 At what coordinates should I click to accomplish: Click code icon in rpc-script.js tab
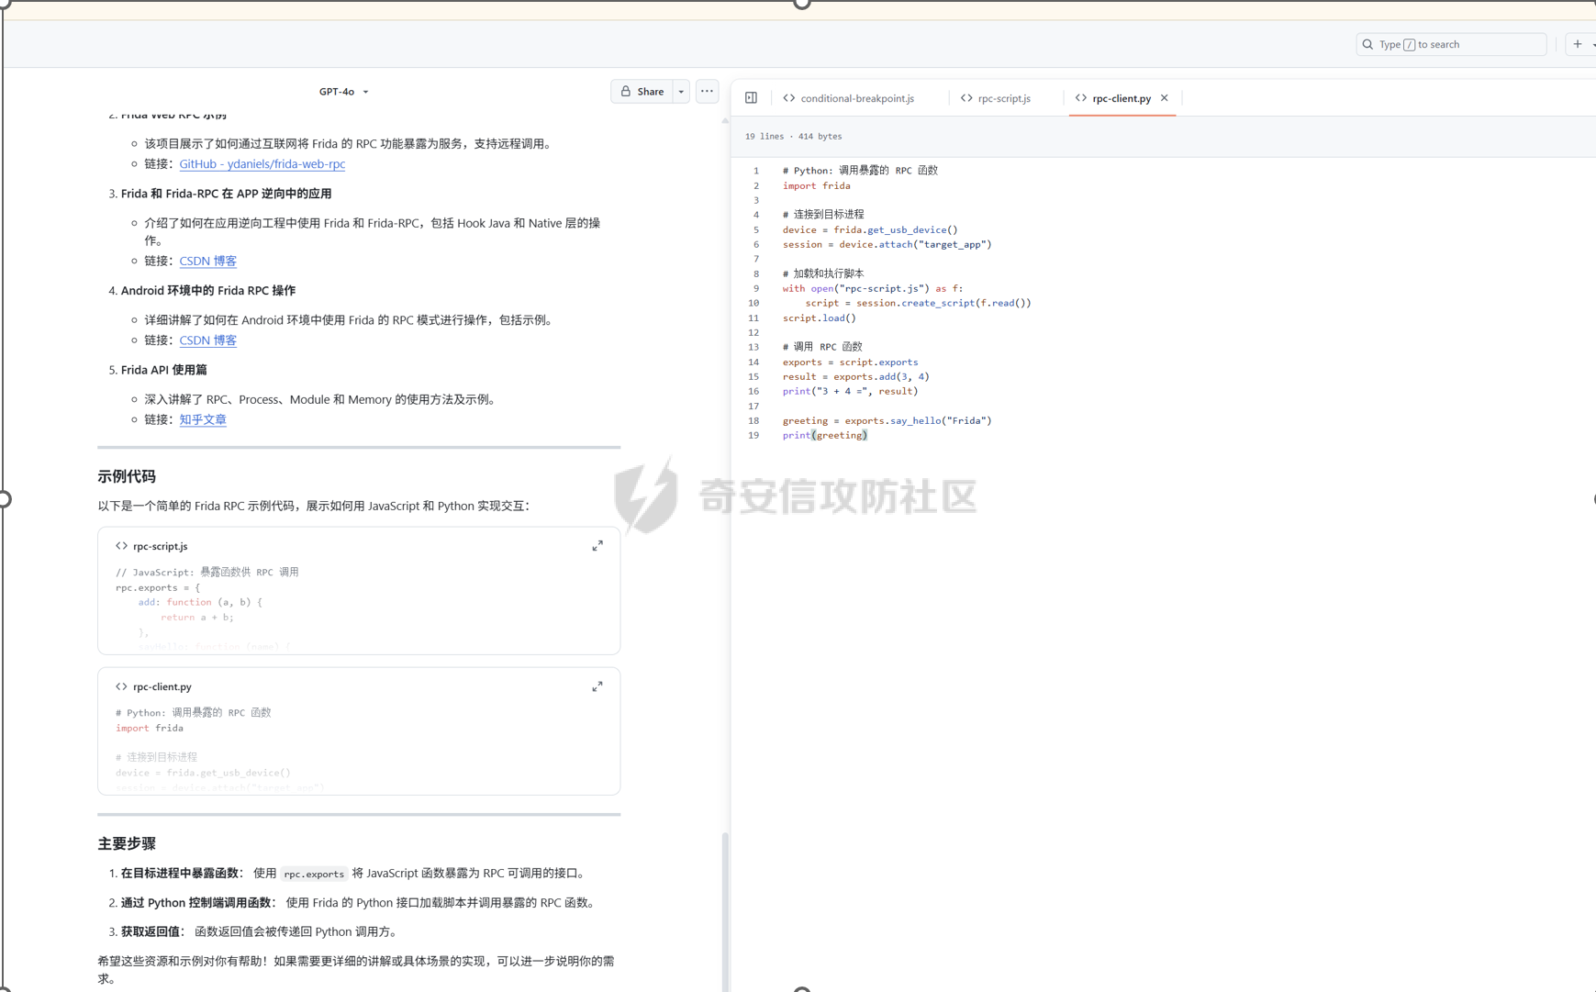[x=966, y=98]
